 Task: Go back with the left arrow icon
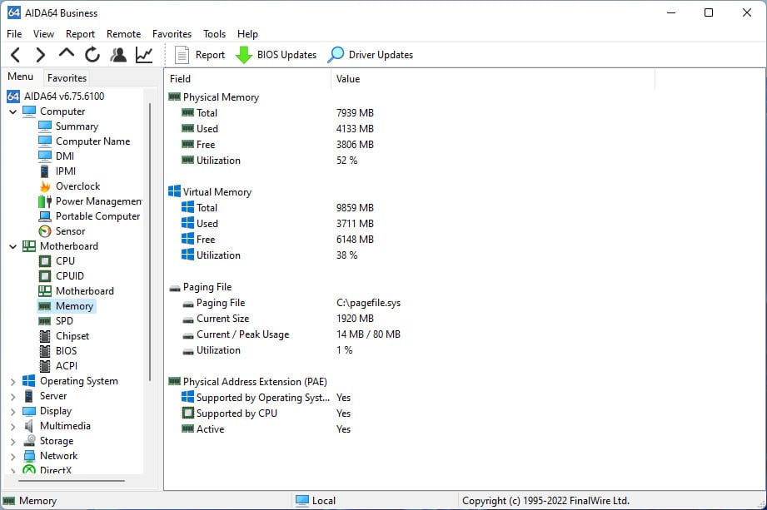point(16,55)
